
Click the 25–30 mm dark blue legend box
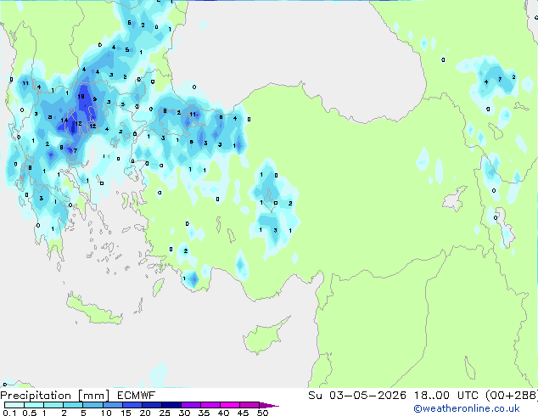(171, 405)
